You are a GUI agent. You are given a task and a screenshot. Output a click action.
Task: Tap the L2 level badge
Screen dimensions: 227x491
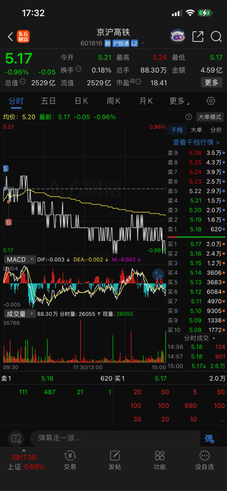134,43
